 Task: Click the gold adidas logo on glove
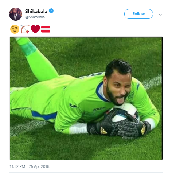coord(103,131)
